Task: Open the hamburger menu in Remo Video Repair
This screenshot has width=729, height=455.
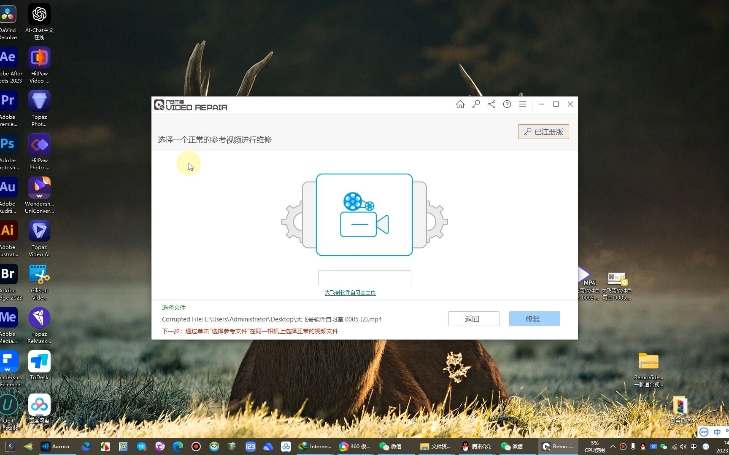Action: pos(522,104)
